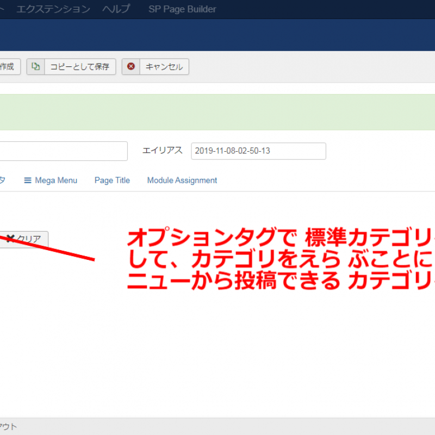Image resolution: width=435 pixels, height=435 pixels.
Task: Click the red X icon beside キャンセル
Action: click(x=131, y=67)
